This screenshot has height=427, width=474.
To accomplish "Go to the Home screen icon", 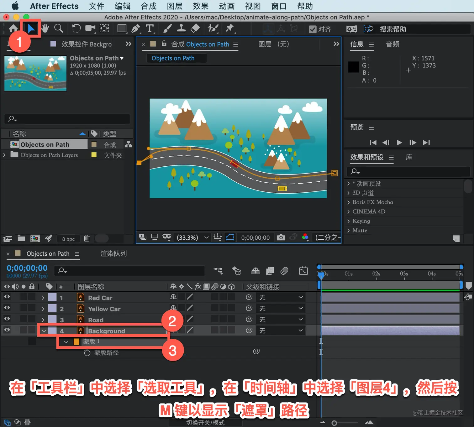I will click(13, 29).
